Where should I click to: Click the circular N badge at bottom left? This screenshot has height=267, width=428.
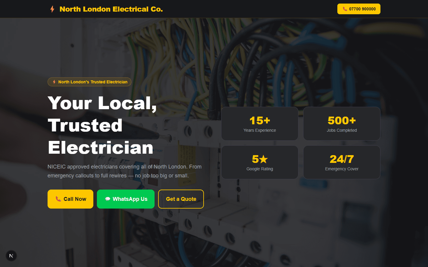[x=11, y=255]
